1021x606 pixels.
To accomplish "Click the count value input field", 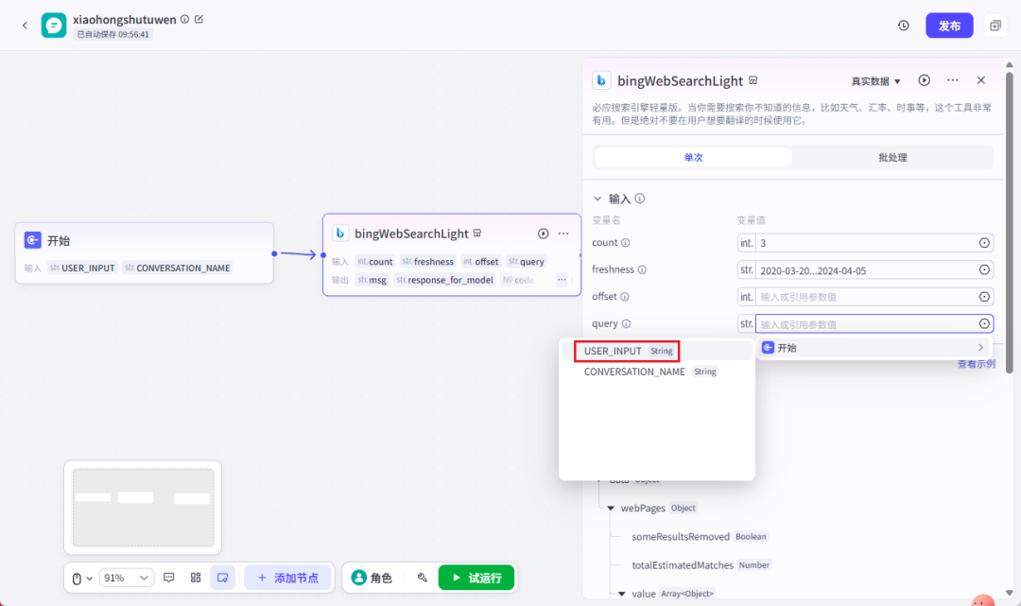I will point(866,243).
